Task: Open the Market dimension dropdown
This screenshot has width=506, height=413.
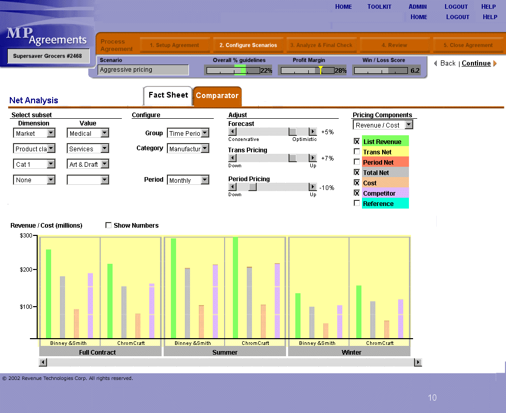Action: [51, 133]
